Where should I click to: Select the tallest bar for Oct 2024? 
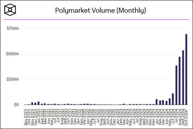click(x=186, y=69)
